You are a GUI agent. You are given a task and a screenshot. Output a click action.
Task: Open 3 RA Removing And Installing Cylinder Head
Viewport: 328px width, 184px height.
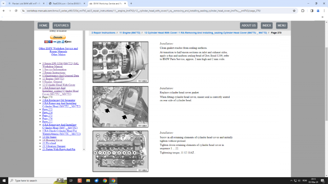pos(61,105)
